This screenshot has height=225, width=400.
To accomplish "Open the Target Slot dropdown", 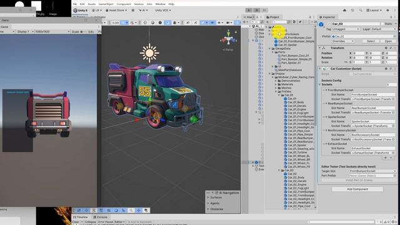I will point(372,171).
